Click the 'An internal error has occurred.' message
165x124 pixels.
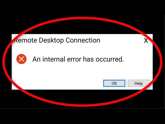[78, 59]
